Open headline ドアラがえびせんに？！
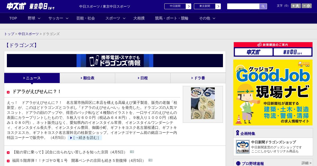 [37, 92]
